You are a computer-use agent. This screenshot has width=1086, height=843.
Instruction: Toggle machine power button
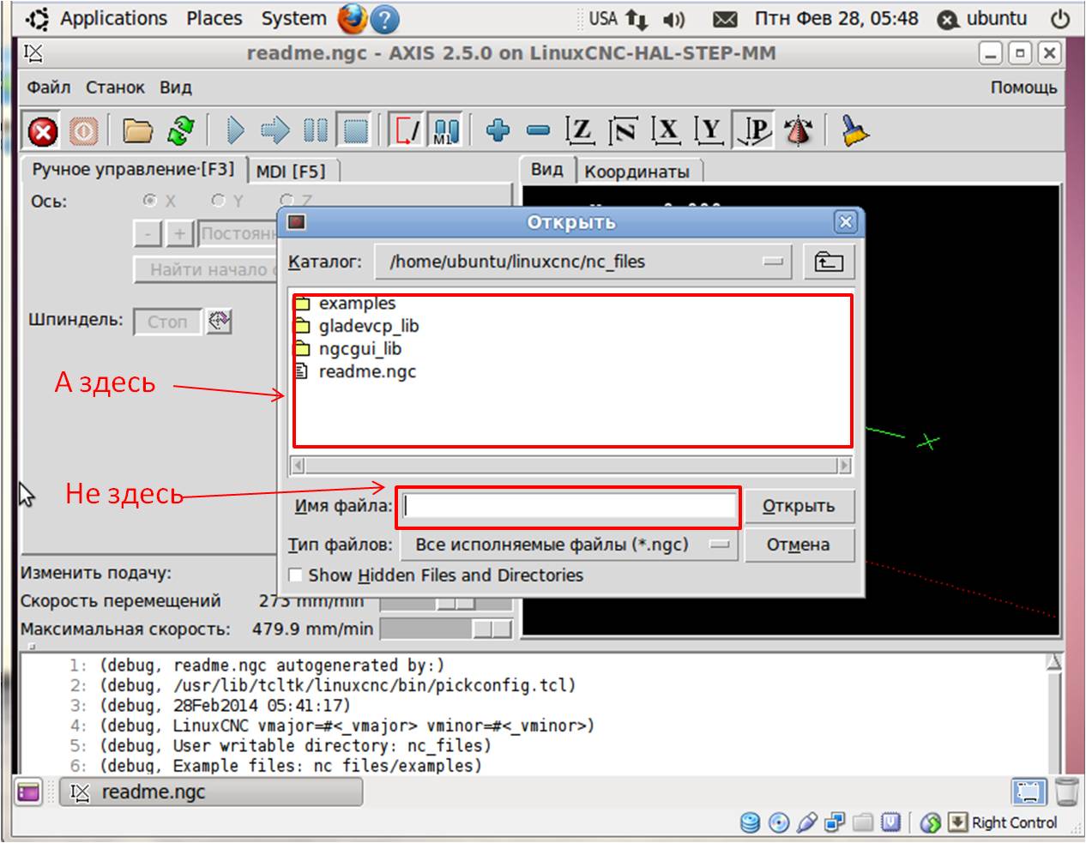click(82, 131)
